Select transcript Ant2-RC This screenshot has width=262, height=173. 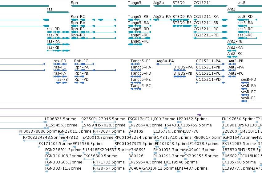[232, 57]
